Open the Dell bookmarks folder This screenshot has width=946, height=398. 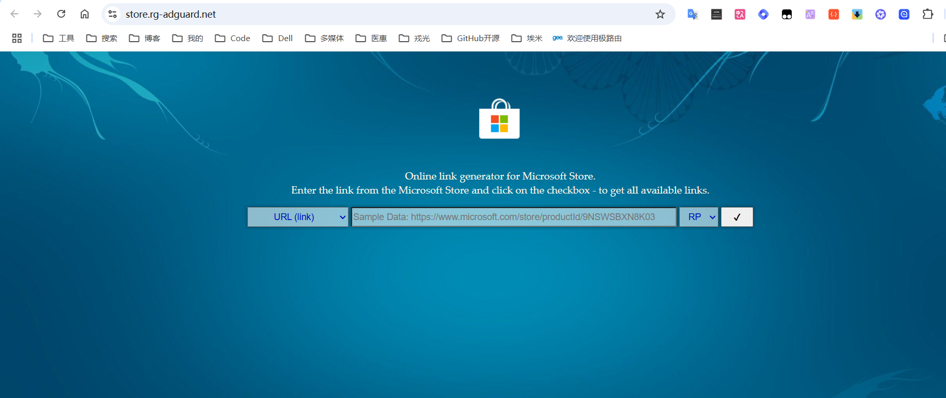278,38
